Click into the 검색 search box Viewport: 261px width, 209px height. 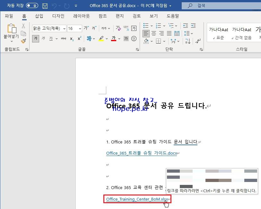222,6
